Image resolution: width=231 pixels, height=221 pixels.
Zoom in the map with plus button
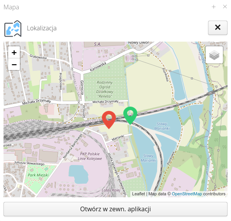[14, 53]
